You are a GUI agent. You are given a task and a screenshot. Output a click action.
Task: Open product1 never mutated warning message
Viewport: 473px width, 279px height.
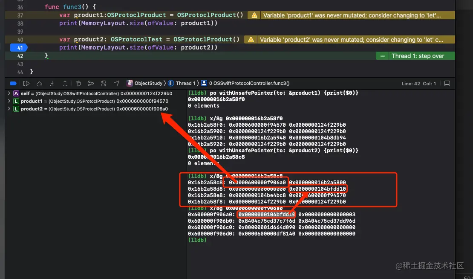click(x=352, y=15)
